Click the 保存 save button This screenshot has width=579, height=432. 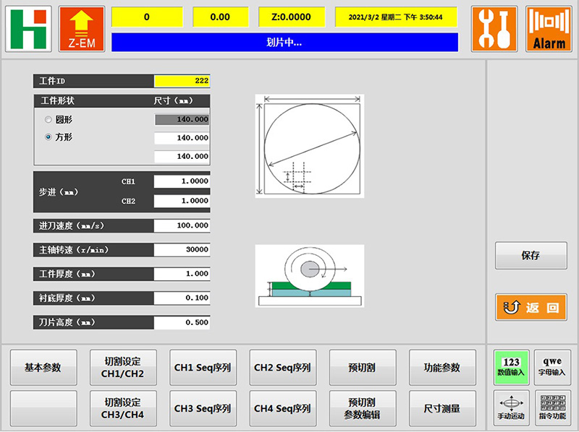click(x=531, y=256)
